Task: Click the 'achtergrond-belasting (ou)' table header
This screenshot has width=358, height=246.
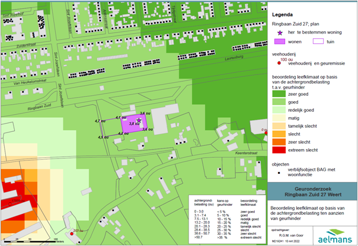Action: pos(204,202)
